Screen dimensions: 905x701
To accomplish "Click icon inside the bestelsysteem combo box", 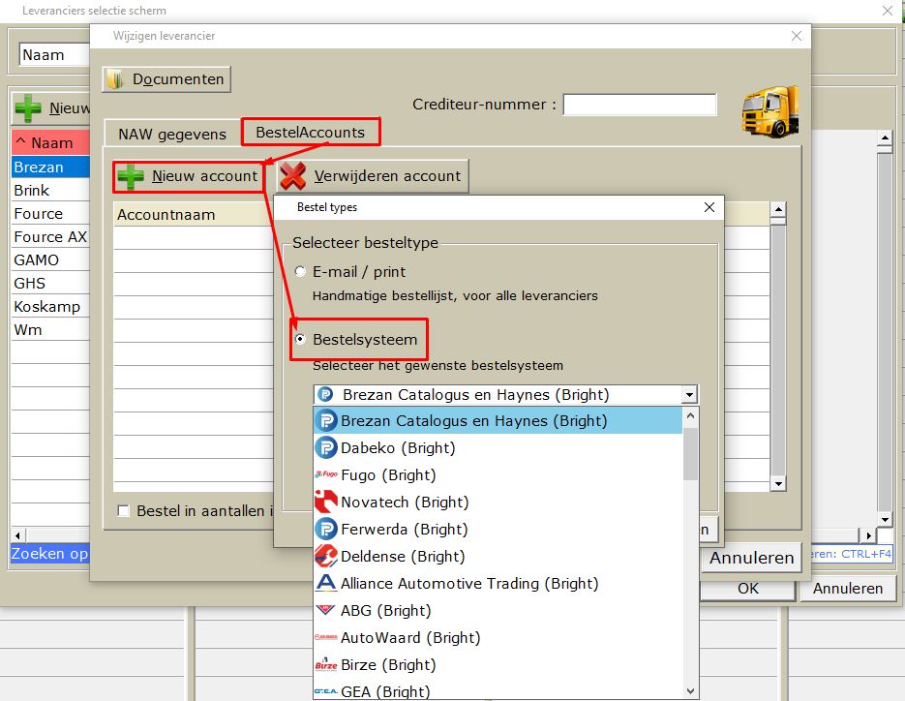I will pos(325,394).
